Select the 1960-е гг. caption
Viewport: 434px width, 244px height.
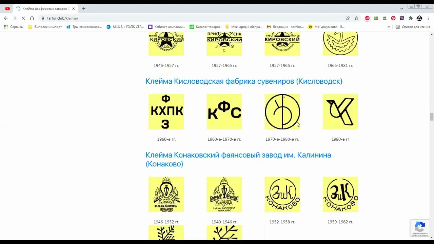pos(166,139)
